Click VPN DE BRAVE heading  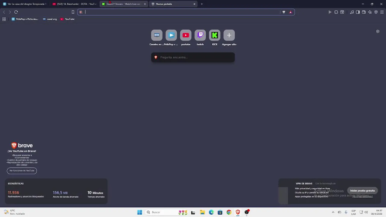[x=304, y=184]
